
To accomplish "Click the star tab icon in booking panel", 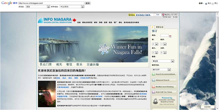I will 152,27.
